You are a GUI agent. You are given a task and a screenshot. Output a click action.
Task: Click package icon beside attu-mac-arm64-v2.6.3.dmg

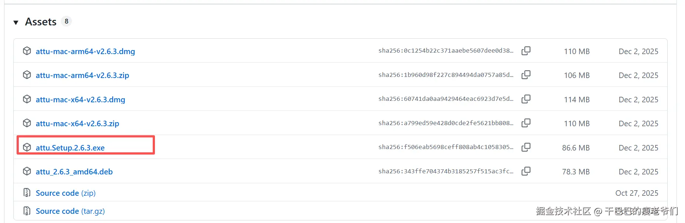[27, 51]
